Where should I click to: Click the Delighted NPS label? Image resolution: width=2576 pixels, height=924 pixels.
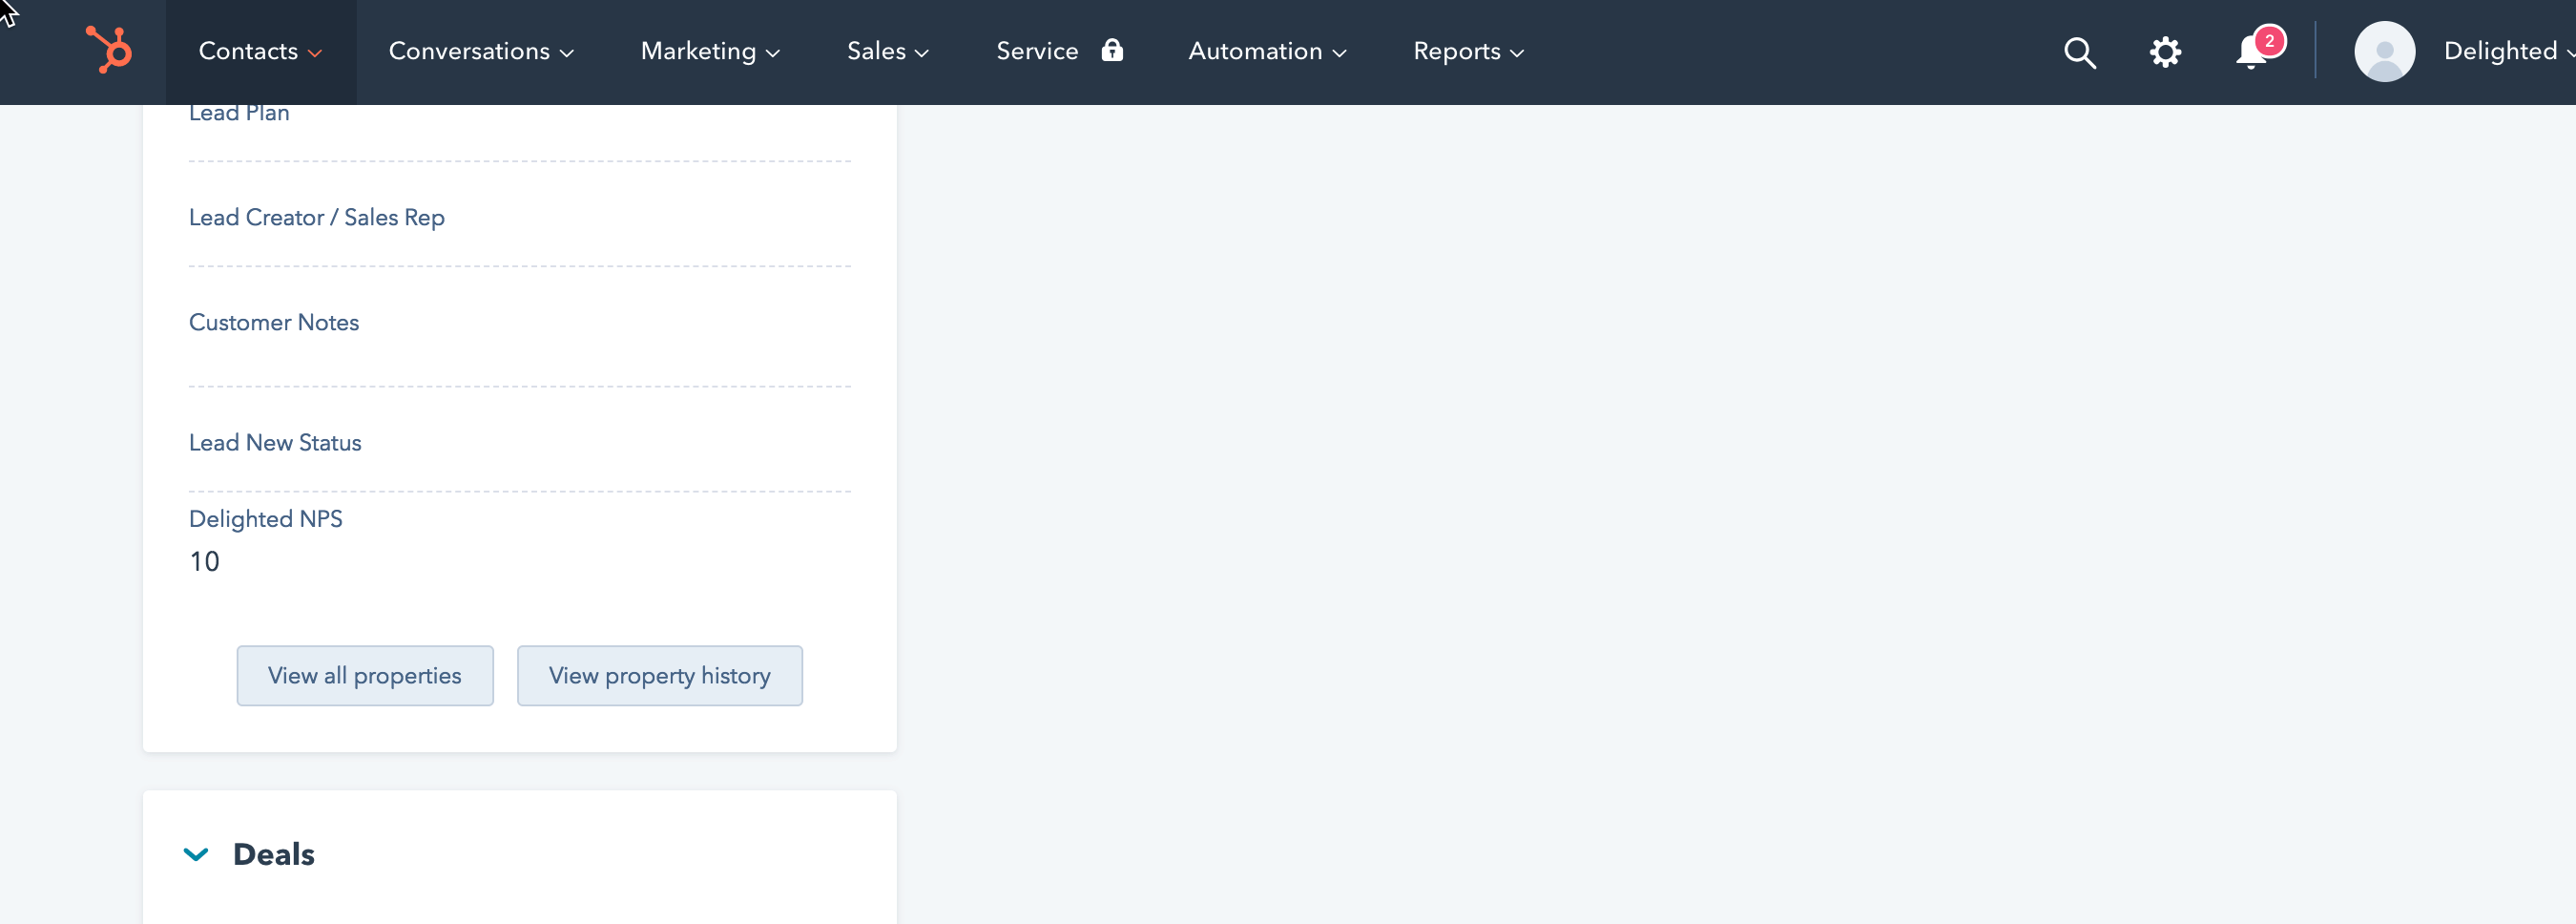266,519
